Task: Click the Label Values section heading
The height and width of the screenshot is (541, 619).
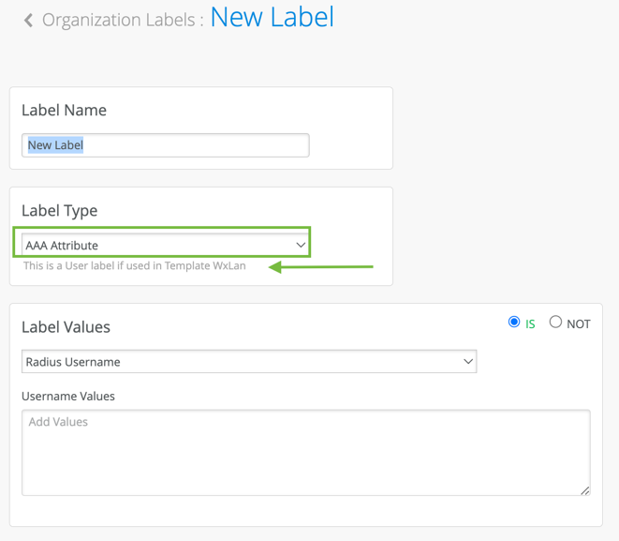Action: pyautogui.click(x=66, y=327)
